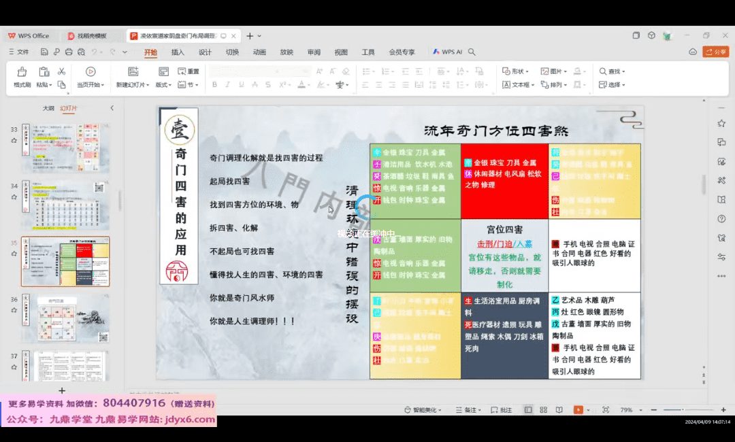Click the Reset (重置) button
This screenshot has height=442, width=735.
pyautogui.click(x=189, y=71)
